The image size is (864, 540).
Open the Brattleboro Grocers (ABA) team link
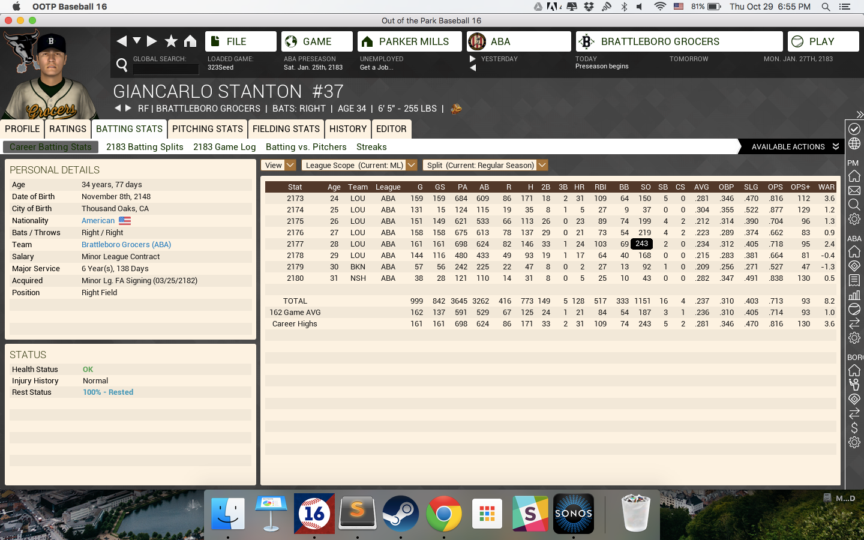coord(126,245)
